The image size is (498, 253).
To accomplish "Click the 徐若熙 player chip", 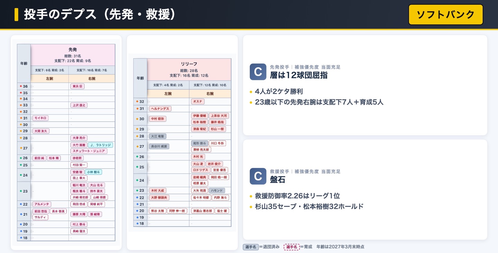I will [x=77, y=158].
